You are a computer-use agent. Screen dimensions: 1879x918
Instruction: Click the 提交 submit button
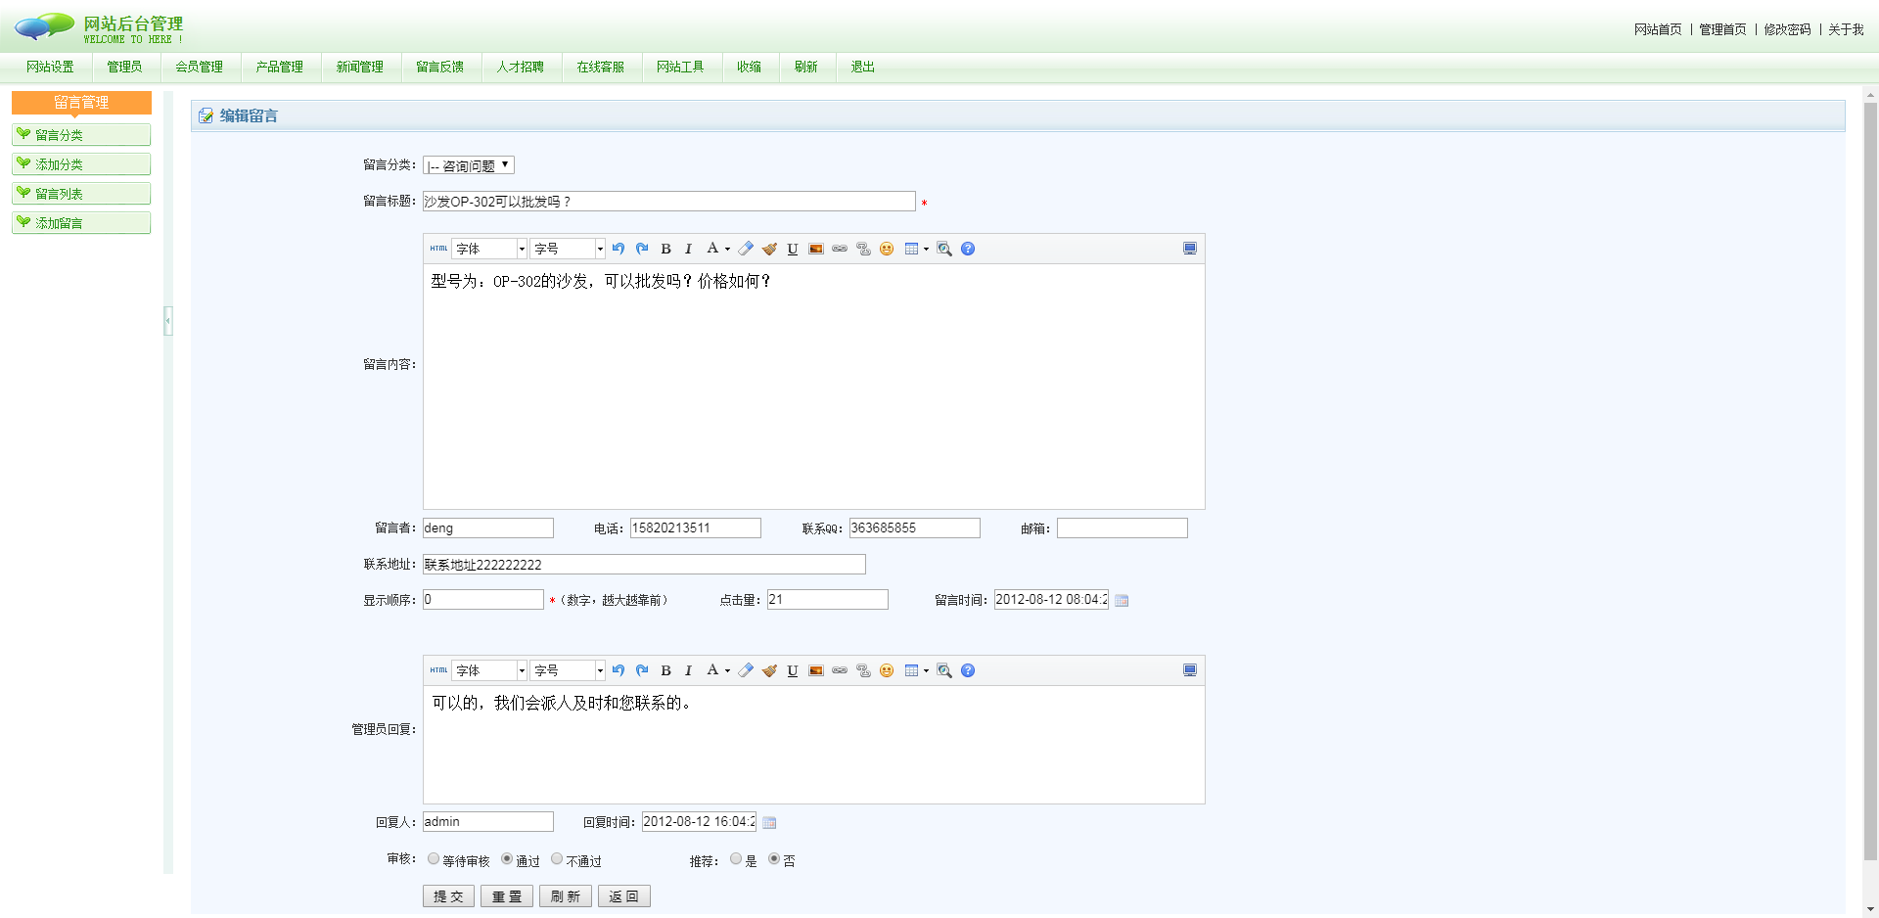(x=448, y=896)
